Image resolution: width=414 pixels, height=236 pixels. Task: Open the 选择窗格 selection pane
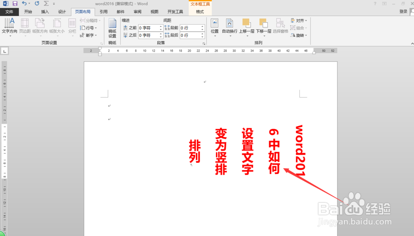[x=280, y=26]
